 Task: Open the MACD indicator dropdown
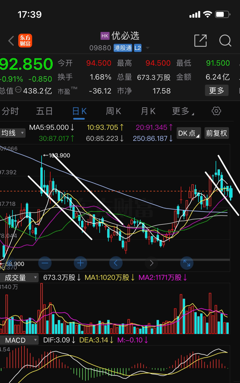click(x=19, y=340)
